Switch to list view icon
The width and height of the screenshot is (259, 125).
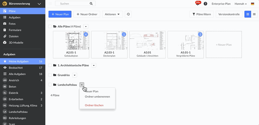pos(254,14)
